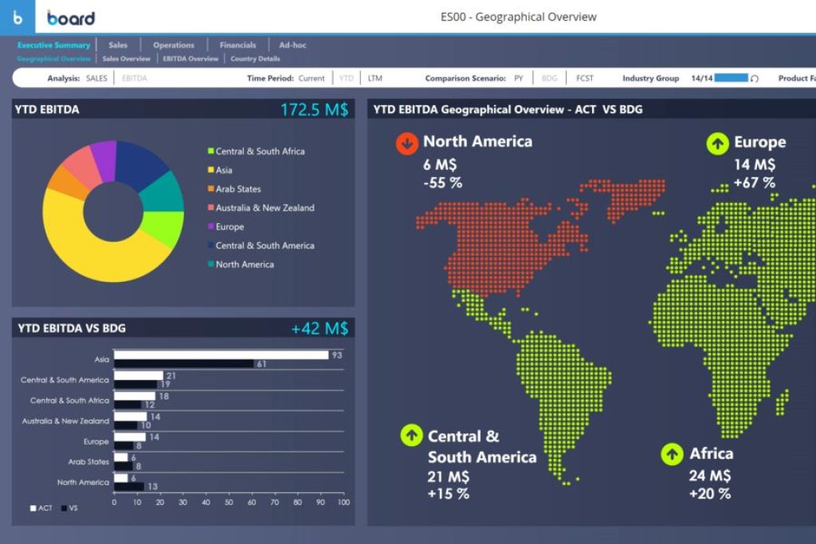Click the Asia yellow legend swatch
Screen dimensions: 816x544
pyautogui.click(x=210, y=170)
